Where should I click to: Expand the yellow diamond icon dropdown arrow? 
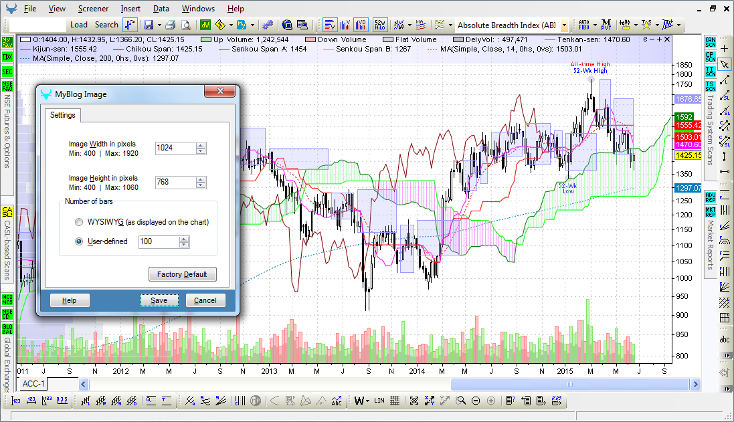[232, 25]
